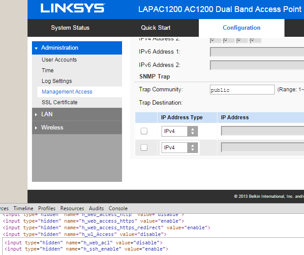The height and width of the screenshot is (255, 304).
Task: Open Log Settings page
Action: [57, 81]
